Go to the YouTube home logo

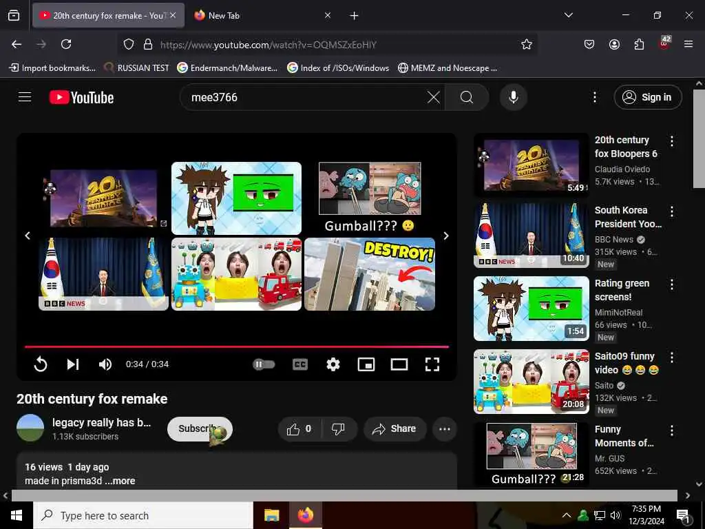pyautogui.click(x=81, y=97)
